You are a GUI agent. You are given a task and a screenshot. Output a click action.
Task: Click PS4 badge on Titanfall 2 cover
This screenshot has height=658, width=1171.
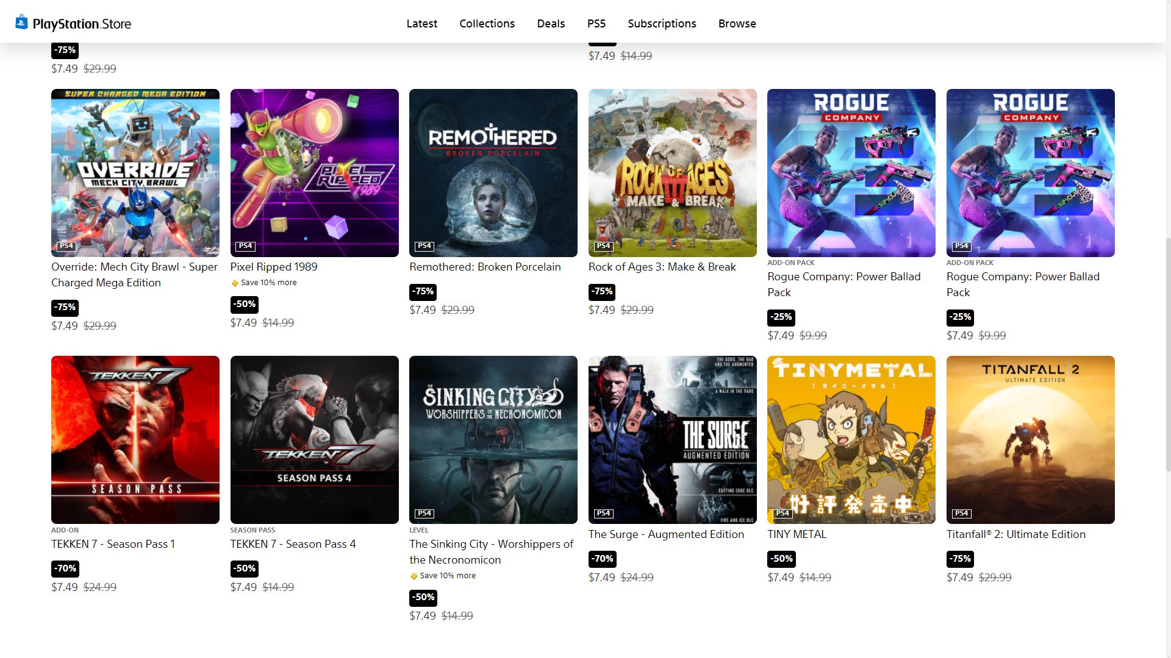click(961, 514)
